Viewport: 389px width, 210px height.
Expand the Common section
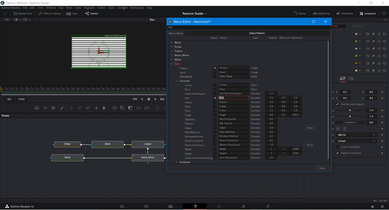[x=177, y=162]
